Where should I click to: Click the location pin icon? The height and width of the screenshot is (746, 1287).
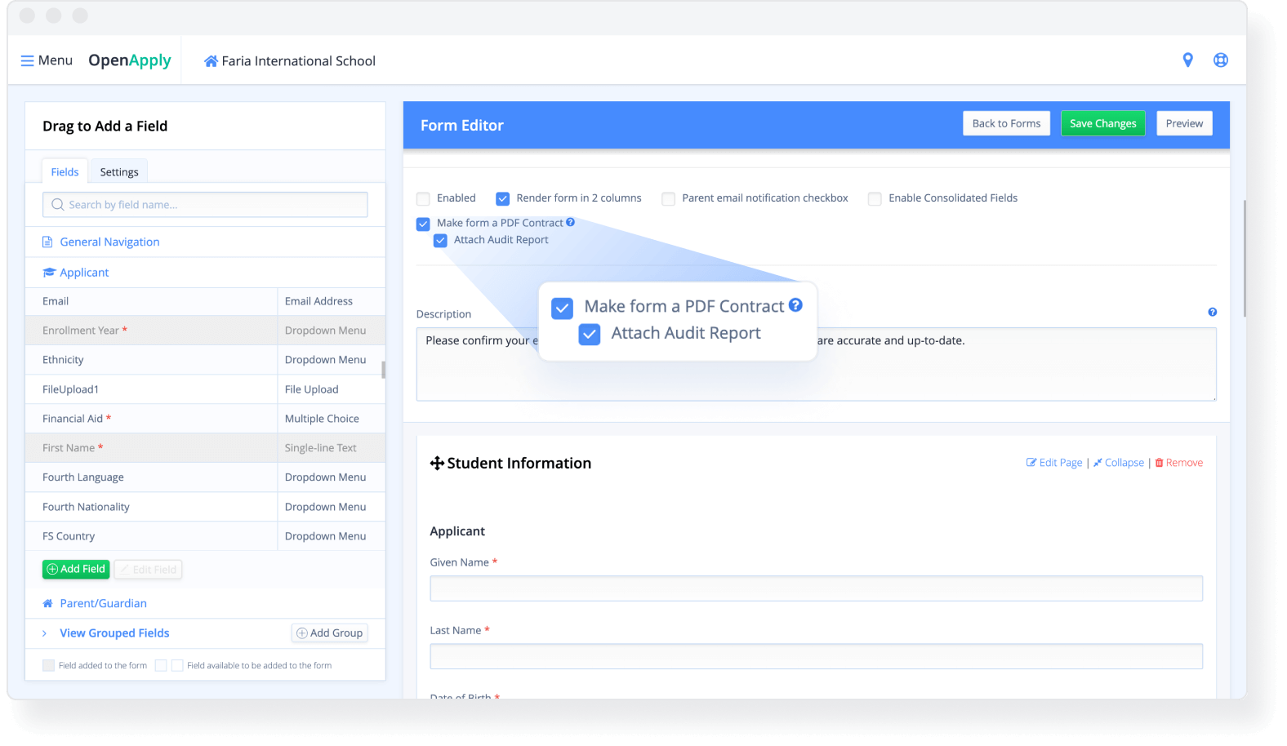click(x=1187, y=60)
